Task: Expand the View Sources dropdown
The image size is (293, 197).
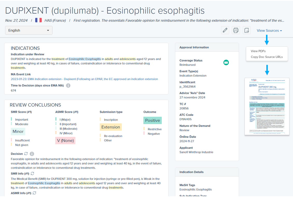Action: point(269,31)
